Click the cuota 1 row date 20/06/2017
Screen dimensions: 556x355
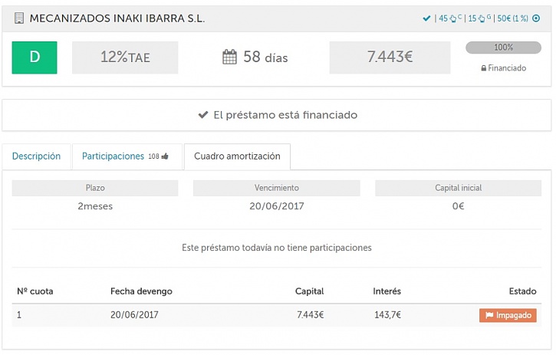[x=133, y=315]
